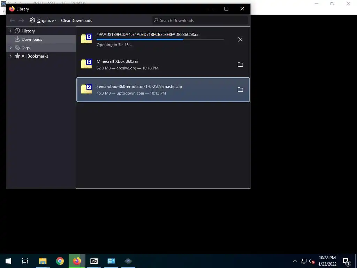Select the xenia-xbox-360-emulator-1-0-2509-master.zip name
This screenshot has width=357, height=268.
click(x=139, y=87)
